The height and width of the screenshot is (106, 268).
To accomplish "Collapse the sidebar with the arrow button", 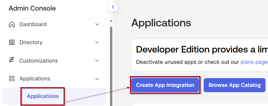I will 113,7.
